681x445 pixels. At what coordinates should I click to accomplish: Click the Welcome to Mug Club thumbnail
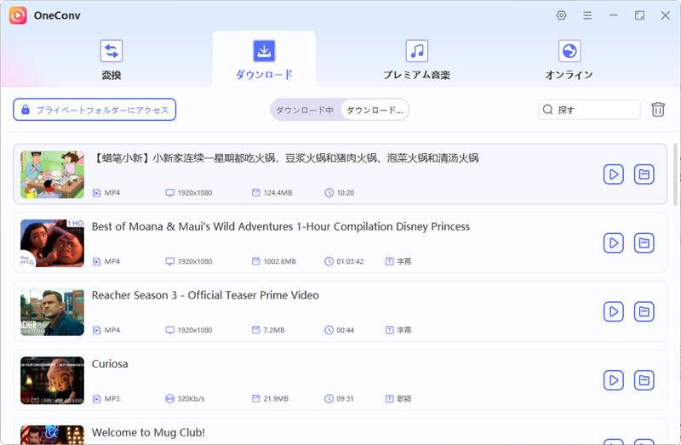coord(52,435)
